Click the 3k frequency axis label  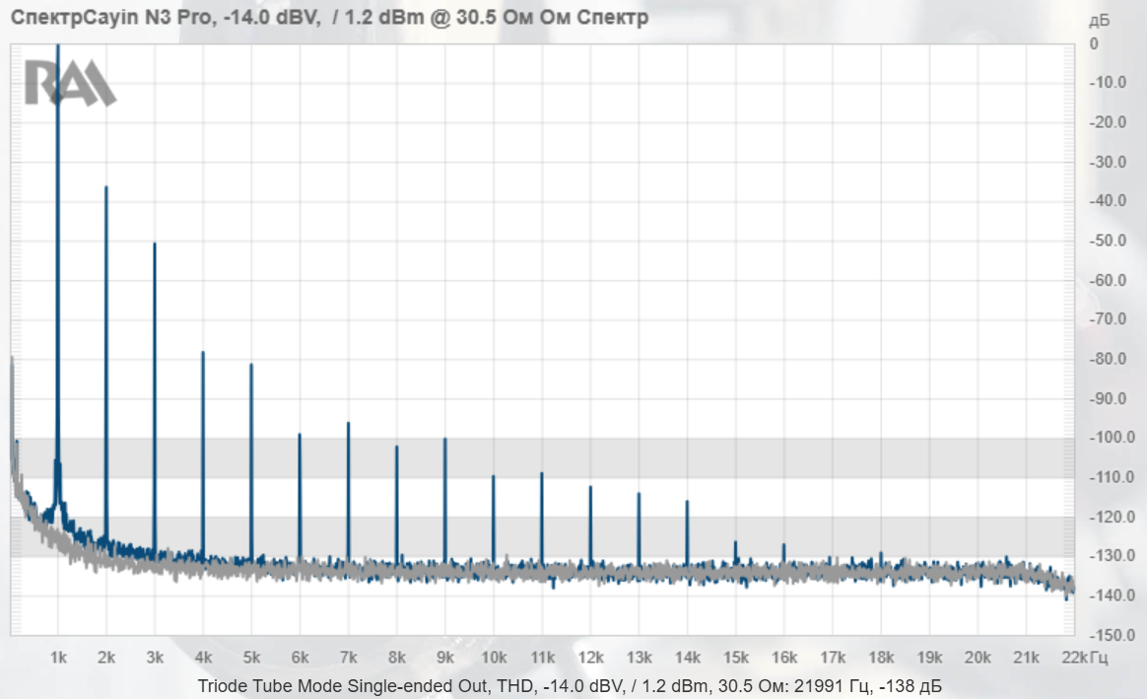(155, 658)
